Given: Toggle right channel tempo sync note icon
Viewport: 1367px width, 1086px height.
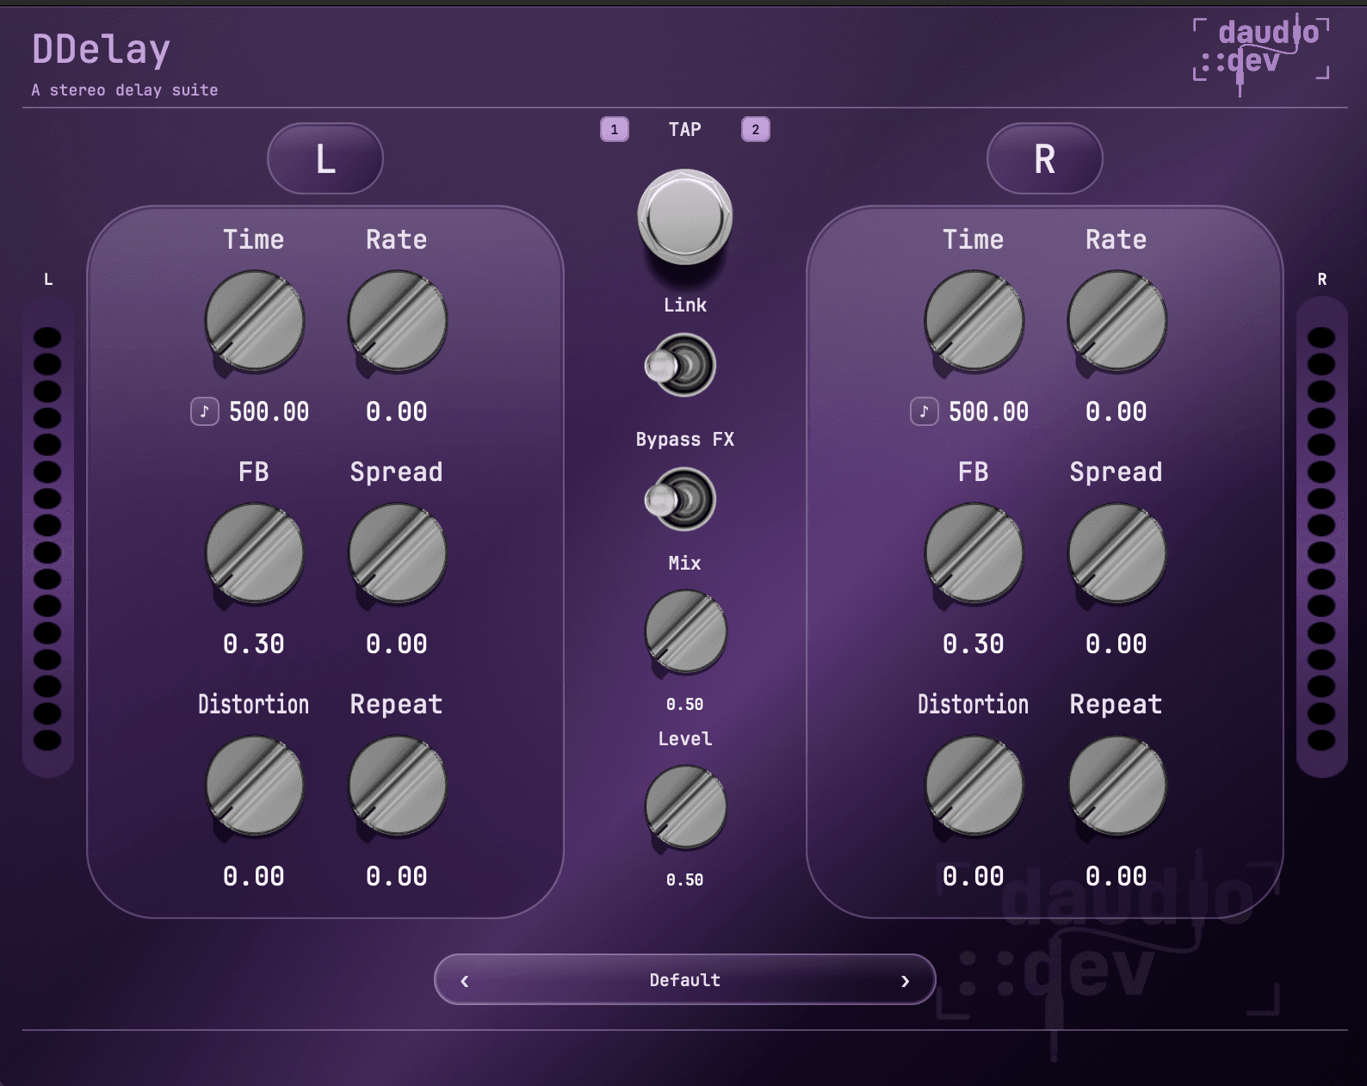Looking at the screenshot, I should coord(925,411).
